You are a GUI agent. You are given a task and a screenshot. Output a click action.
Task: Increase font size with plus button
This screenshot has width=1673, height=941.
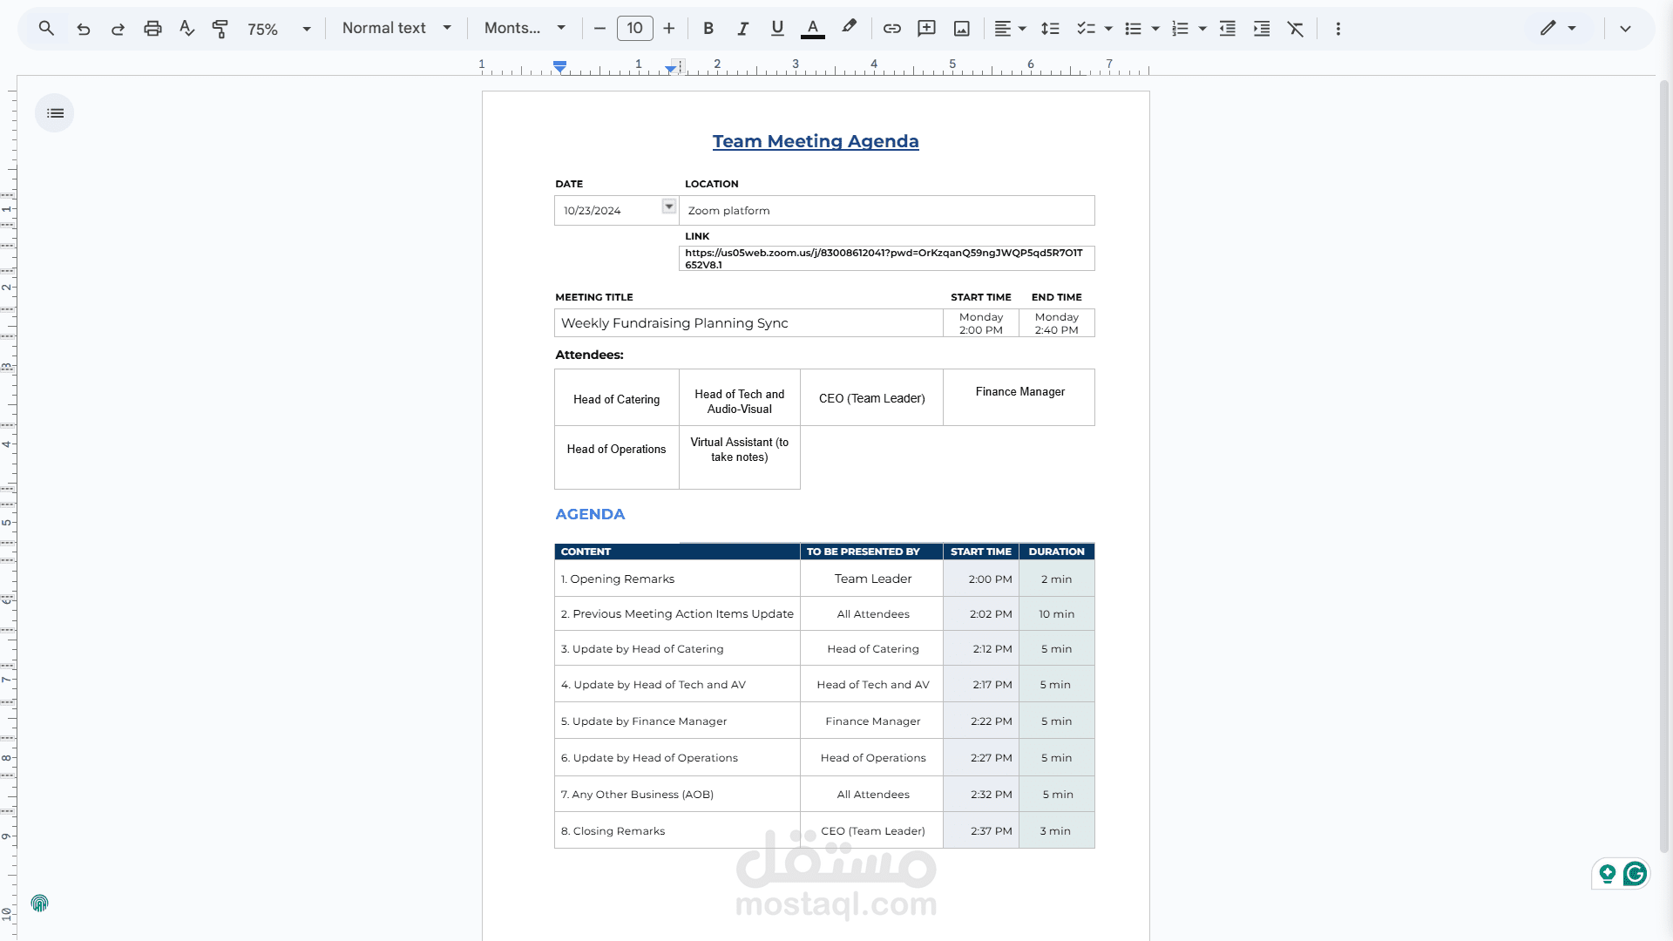pos(669,28)
